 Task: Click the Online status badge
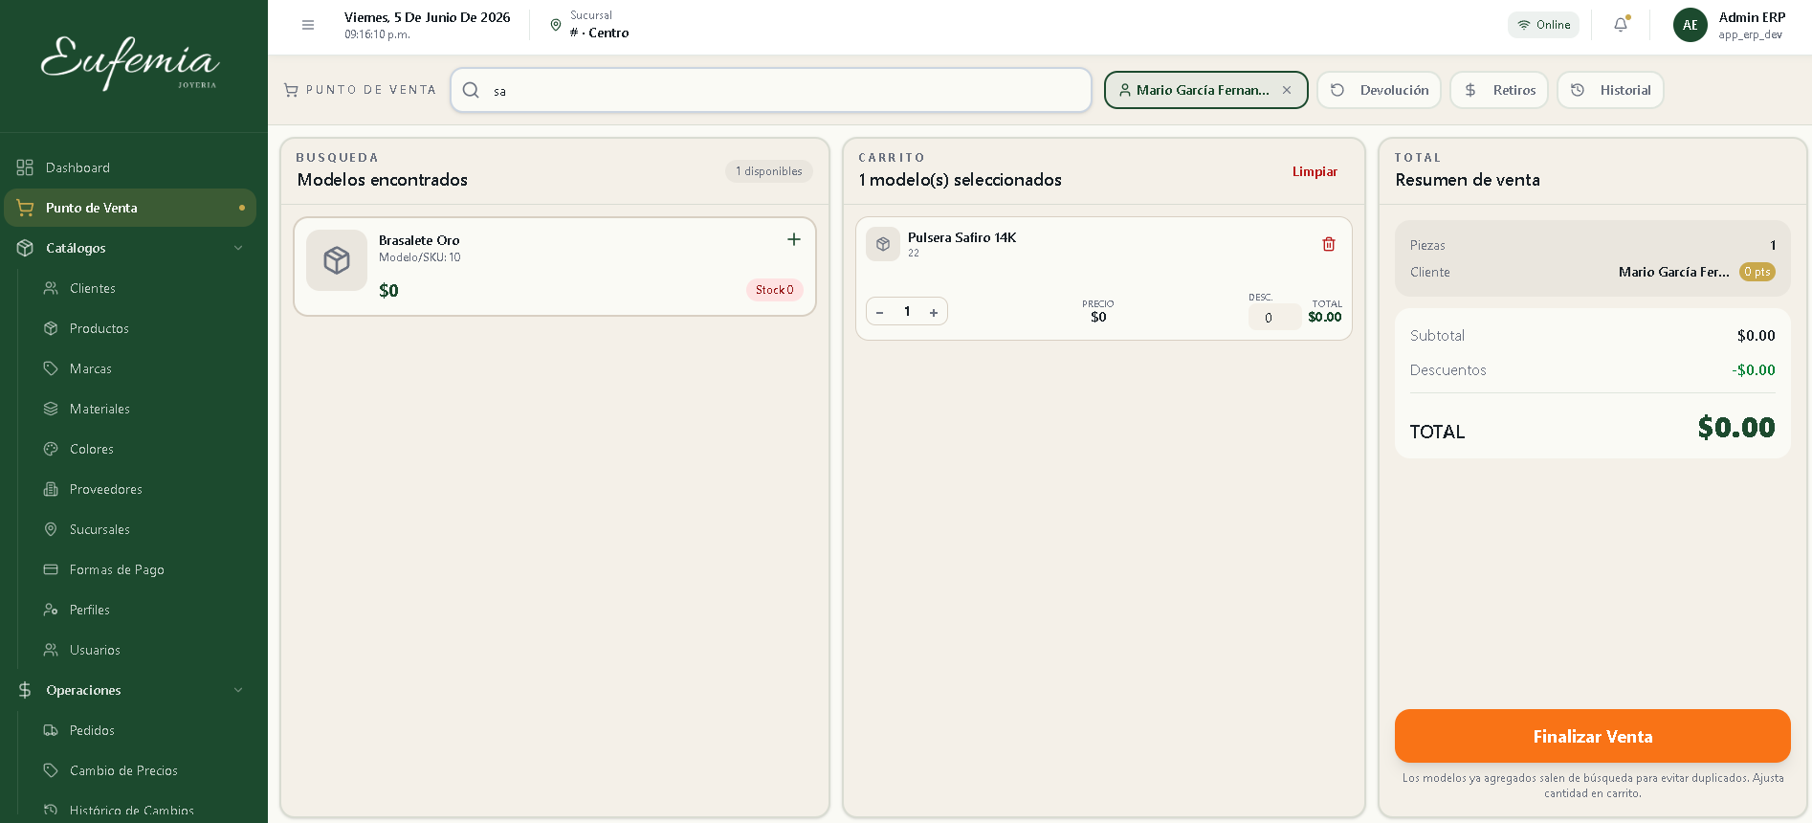(1543, 25)
